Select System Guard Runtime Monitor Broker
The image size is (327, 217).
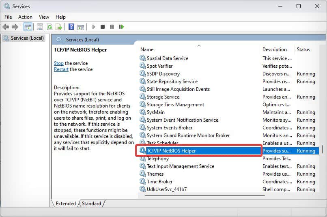point(188,135)
